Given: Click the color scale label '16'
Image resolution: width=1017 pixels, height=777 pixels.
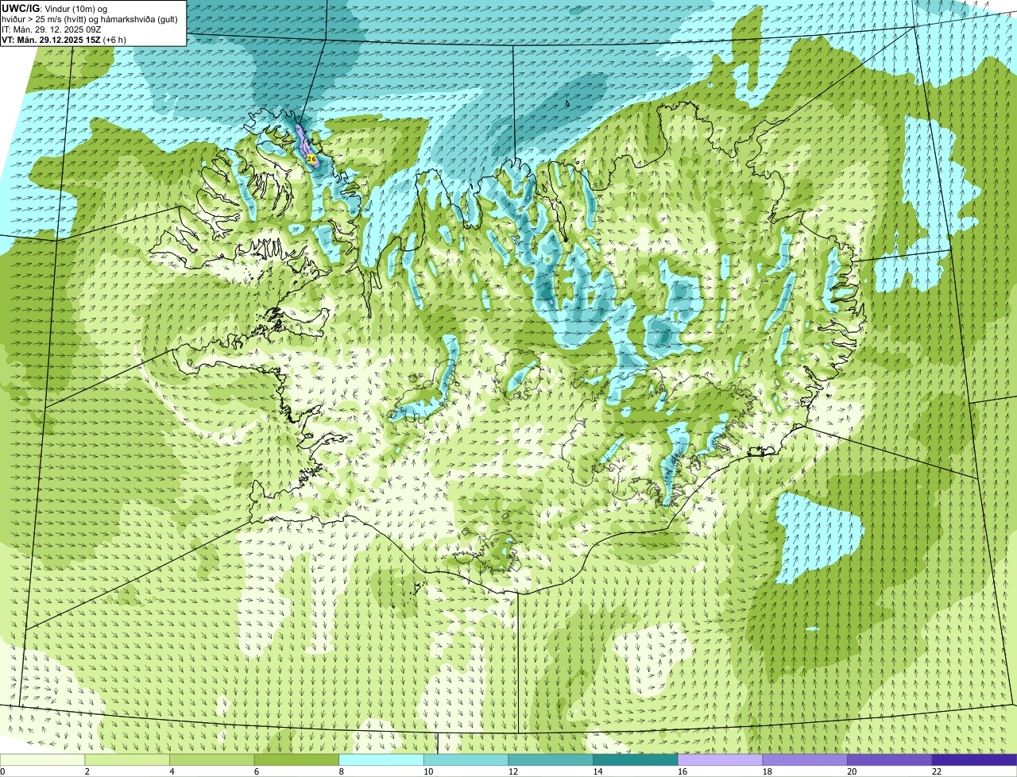Looking at the screenshot, I should [683, 771].
